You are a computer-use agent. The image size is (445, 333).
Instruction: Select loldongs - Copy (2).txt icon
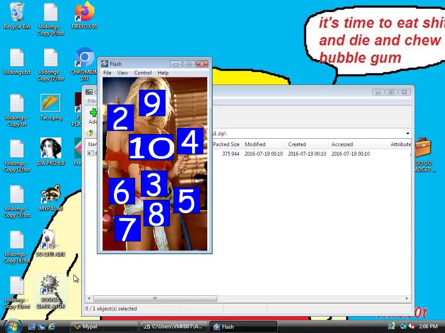(x=17, y=156)
